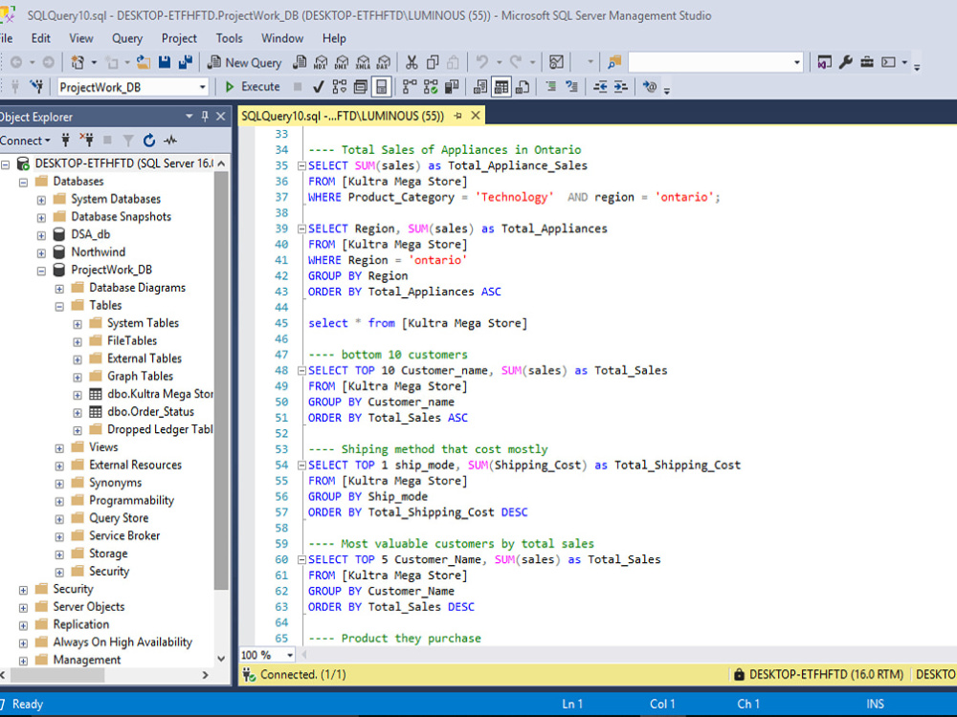The height and width of the screenshot is (717, 957).
Task: Click Activity Monitor icon in Object Explorer
Action: [x=170, y=141]
